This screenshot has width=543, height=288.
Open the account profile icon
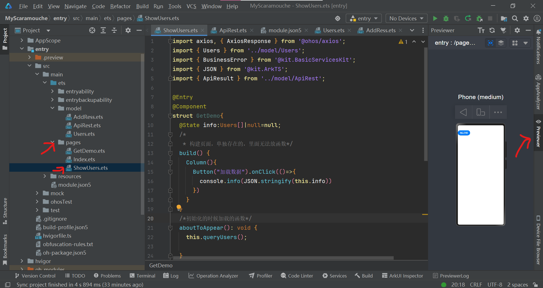[537, 18]
